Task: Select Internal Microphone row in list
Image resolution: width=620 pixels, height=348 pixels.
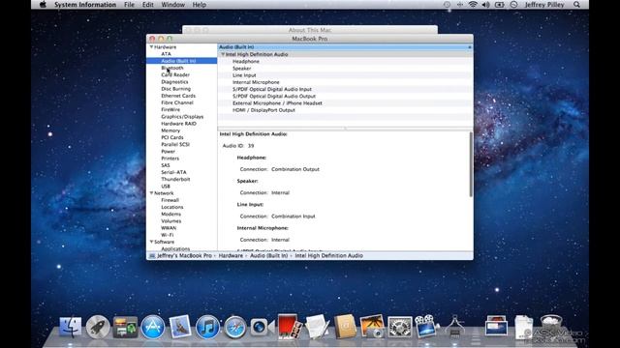Action: coord(345,82)
